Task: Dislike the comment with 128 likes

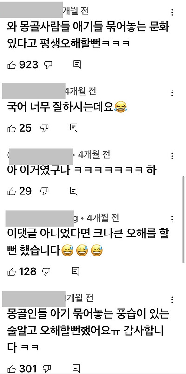Action: (x=46, y=271)
